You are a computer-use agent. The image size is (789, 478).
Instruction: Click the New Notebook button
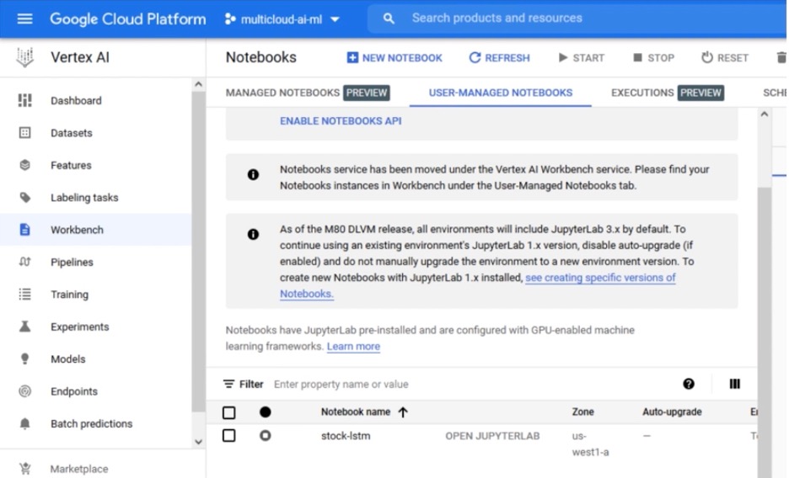394,58
